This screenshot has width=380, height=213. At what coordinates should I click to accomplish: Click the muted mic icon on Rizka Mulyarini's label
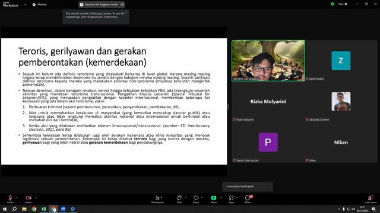tap(234, 120)
